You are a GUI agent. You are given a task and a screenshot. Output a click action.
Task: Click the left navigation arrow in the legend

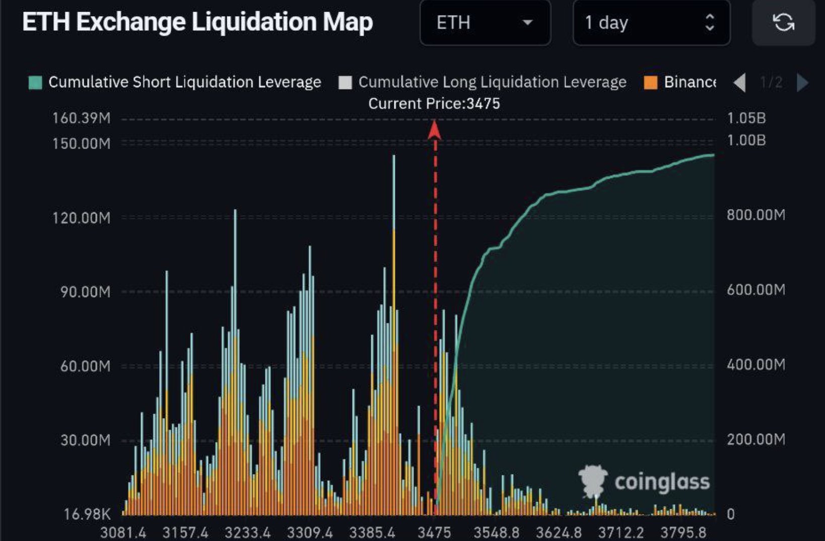(739, 83)
